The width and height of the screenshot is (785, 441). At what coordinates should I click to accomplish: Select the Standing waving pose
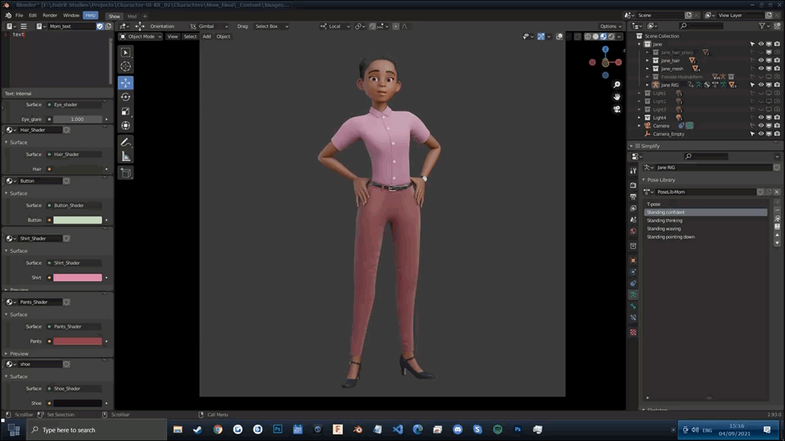click(664, 228)
